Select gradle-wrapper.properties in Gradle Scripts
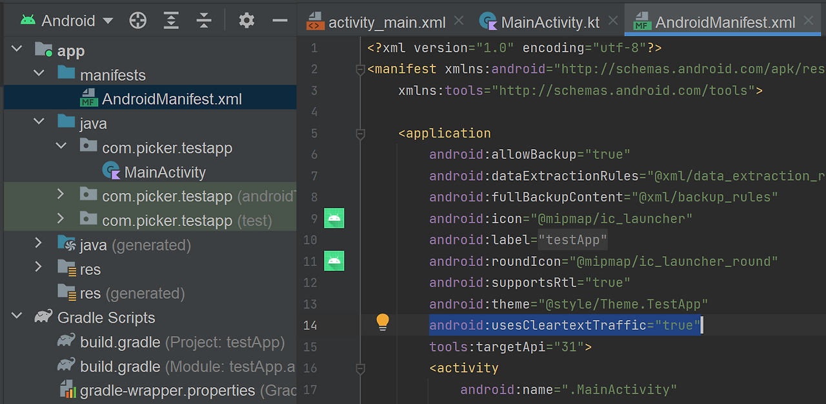Image resolution: width=826 pixels, height=404 pixels. coord(162,390)
